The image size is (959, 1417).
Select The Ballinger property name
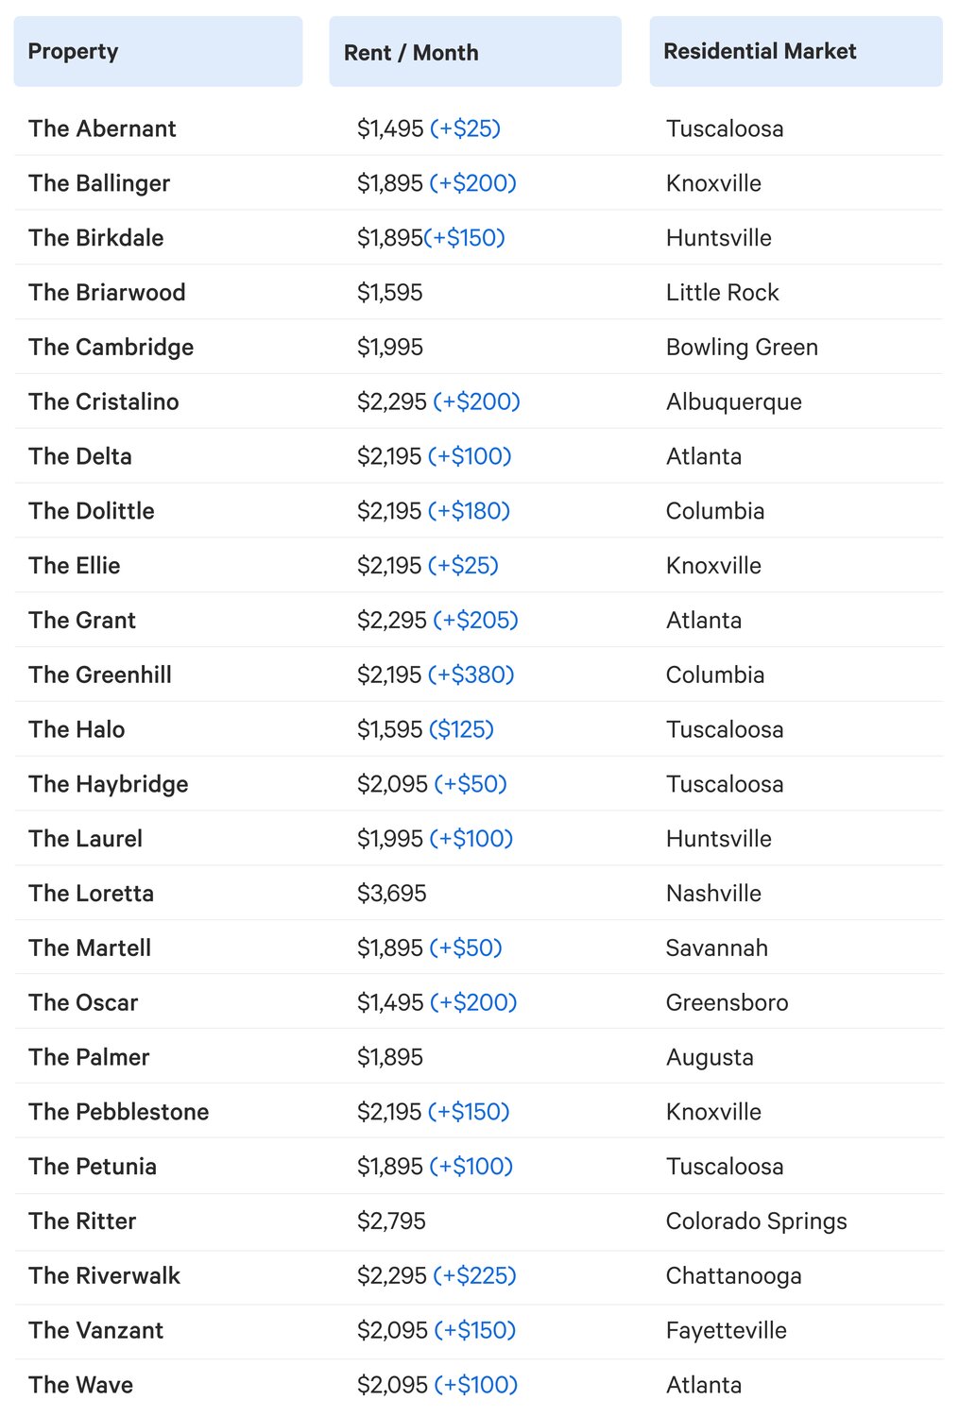pyautogui.click(x=99, y=183)
